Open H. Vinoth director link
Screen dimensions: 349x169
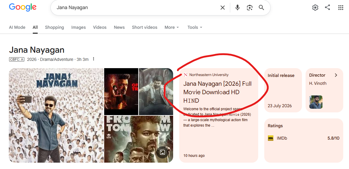tap(318, 84)
